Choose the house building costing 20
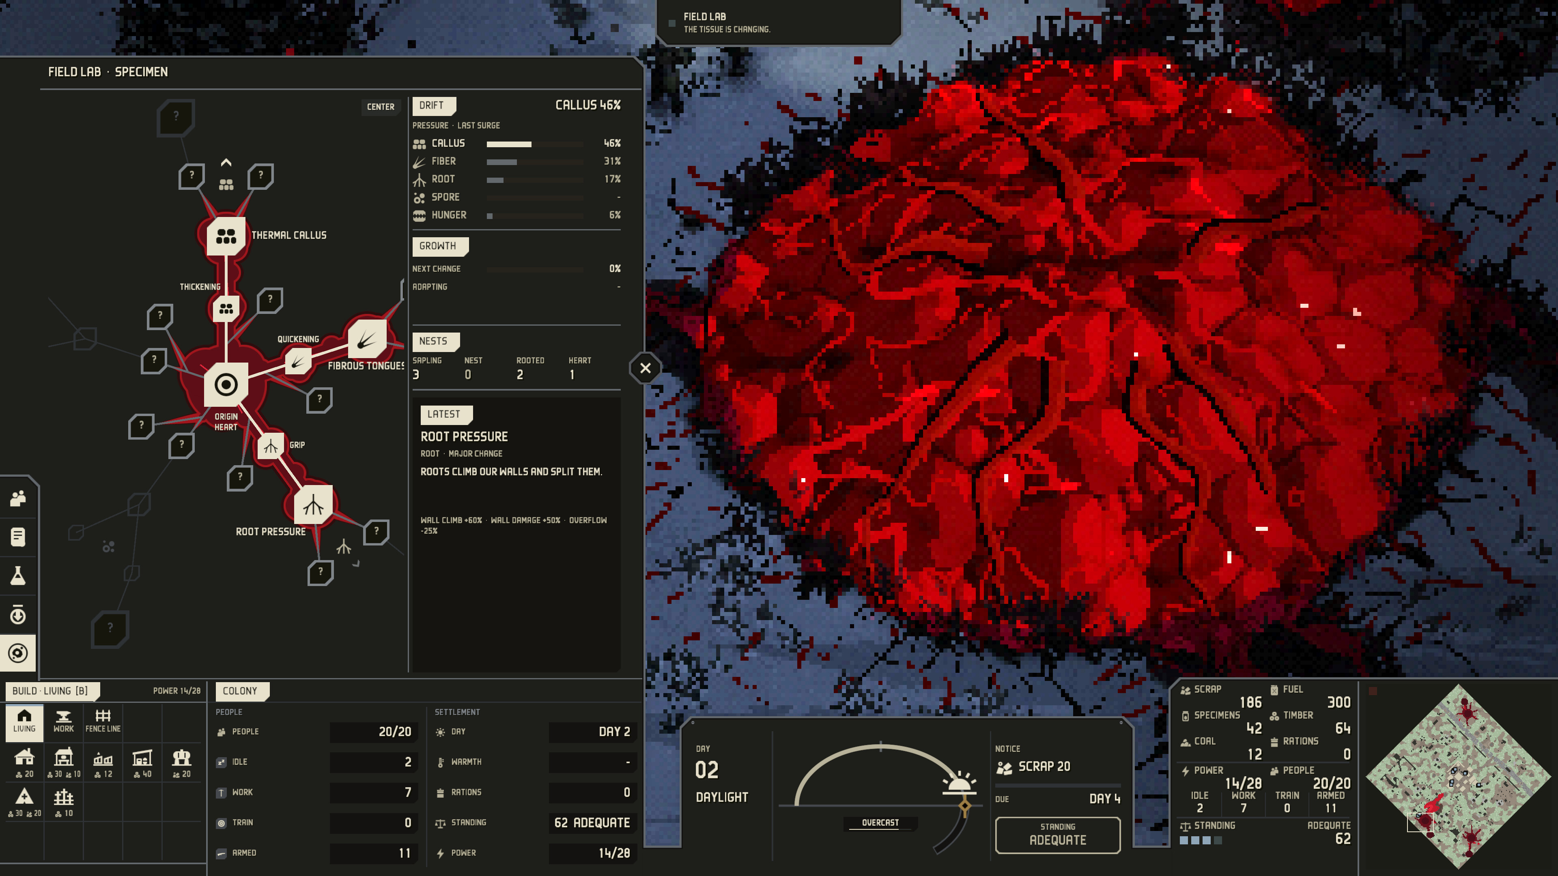This screenshot has height=876, width=1558. (x=24, y=763)
